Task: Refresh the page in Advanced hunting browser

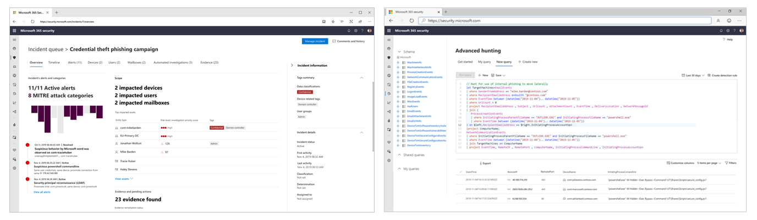Action: tap(412, 20)
